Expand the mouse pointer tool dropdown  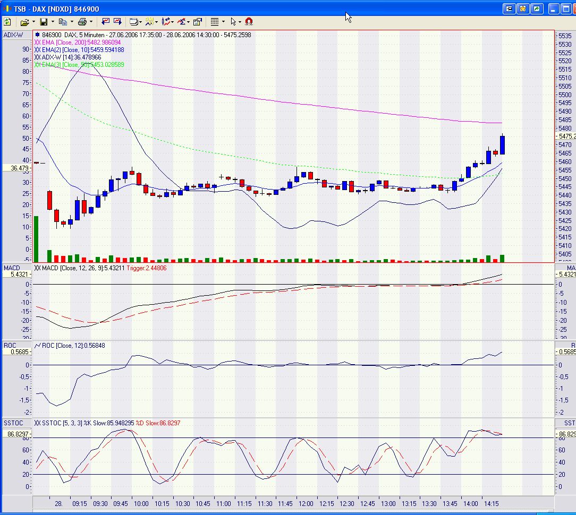point(240,22)
